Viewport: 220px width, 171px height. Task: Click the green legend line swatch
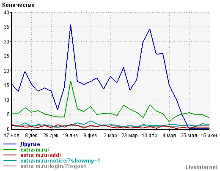10,149
